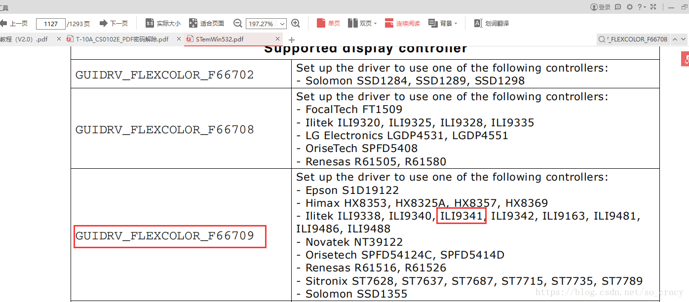Click the Ilitek ILI9320, ILI9325 line
The height and width of the screenshot is (302, 689).
(x=415, y=122)
